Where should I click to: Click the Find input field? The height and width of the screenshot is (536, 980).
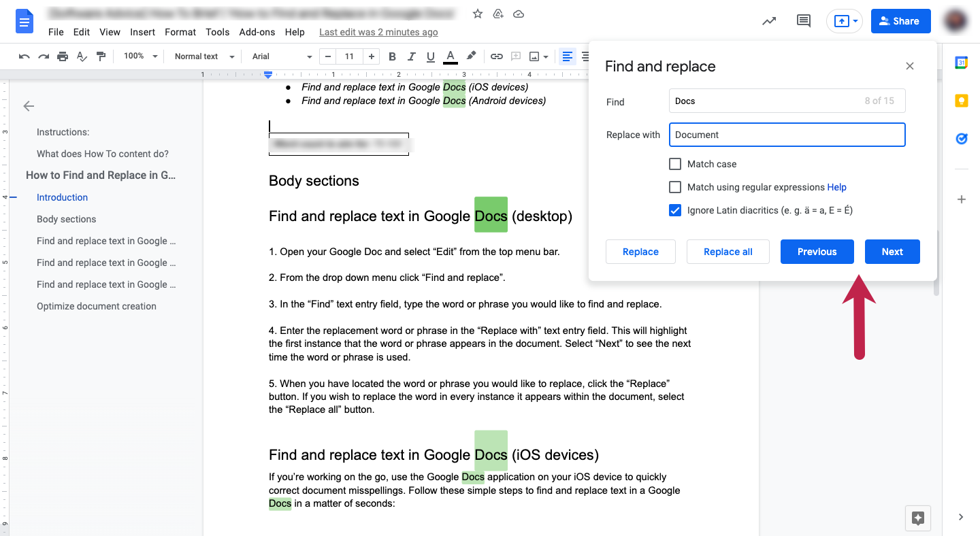[x=787, y=101]
